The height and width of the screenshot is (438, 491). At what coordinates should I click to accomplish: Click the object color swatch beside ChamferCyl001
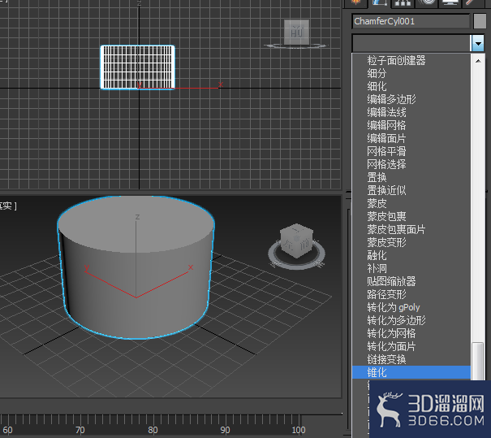pos(480,21)
